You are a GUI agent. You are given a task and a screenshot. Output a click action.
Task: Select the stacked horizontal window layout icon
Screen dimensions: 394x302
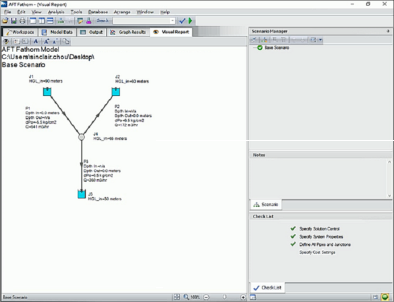click(x=50, y=21)
